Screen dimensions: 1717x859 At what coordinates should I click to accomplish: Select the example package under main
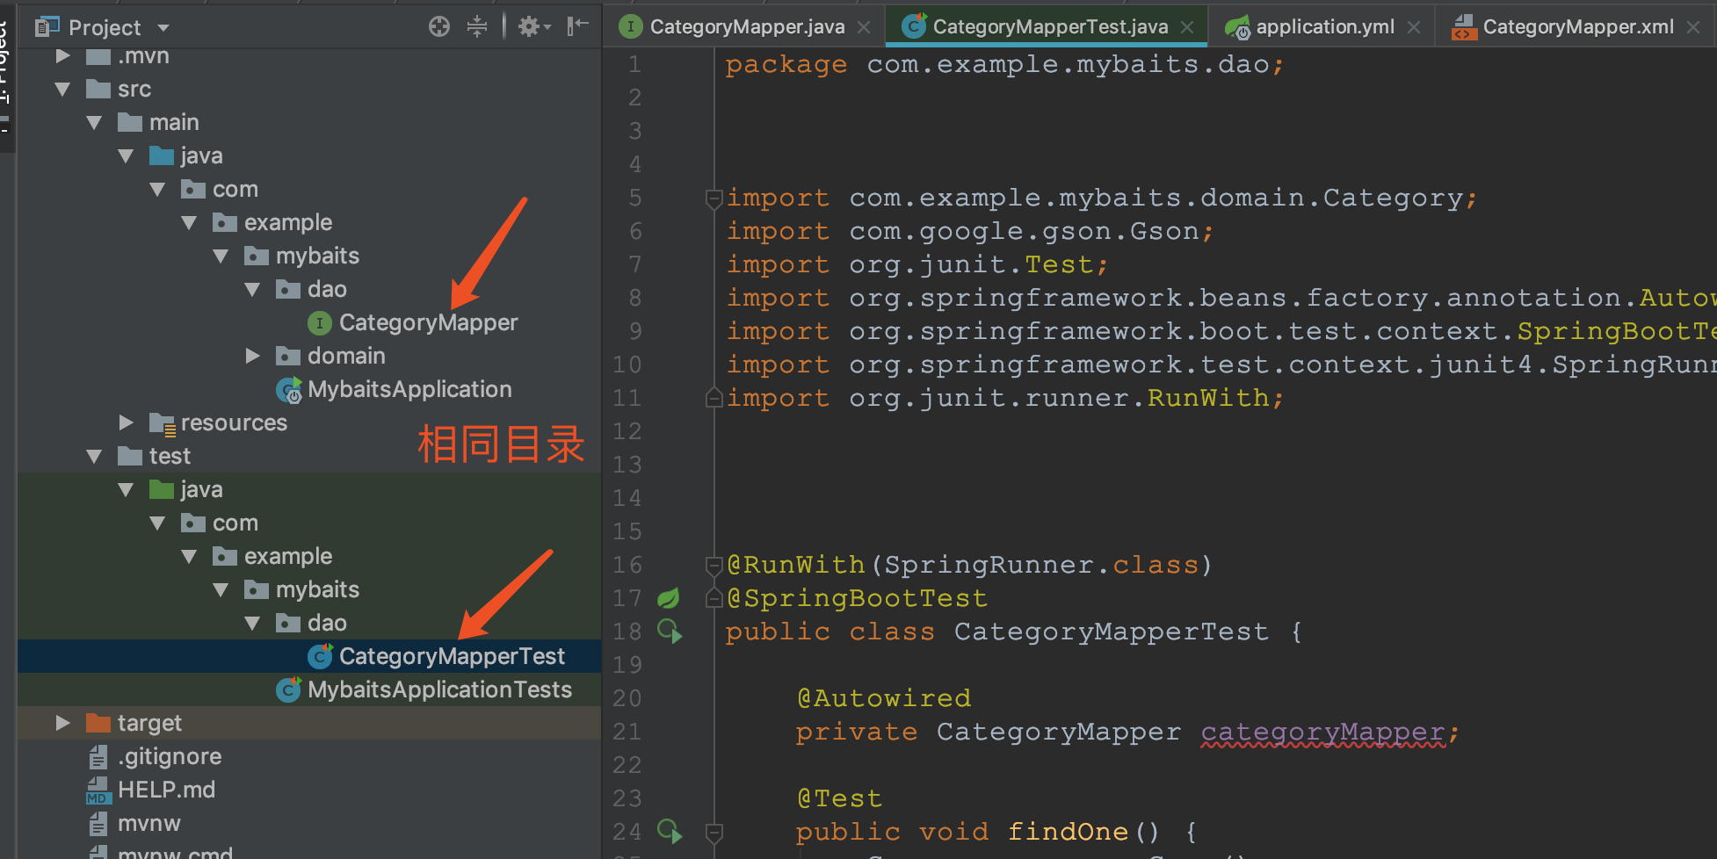[288, 223]
